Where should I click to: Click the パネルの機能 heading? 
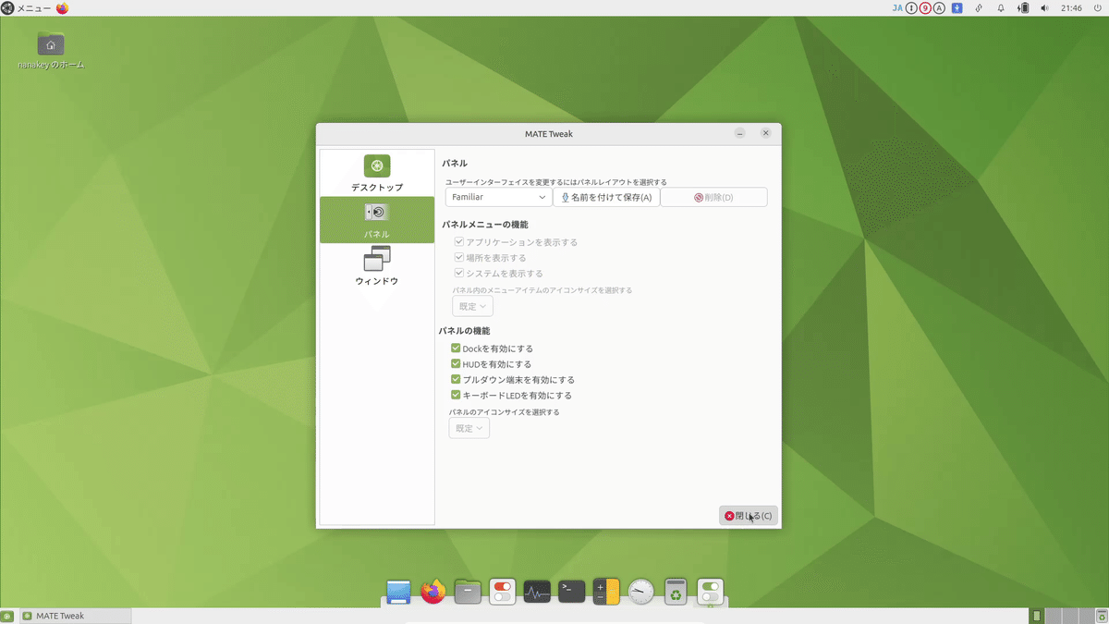464,331
